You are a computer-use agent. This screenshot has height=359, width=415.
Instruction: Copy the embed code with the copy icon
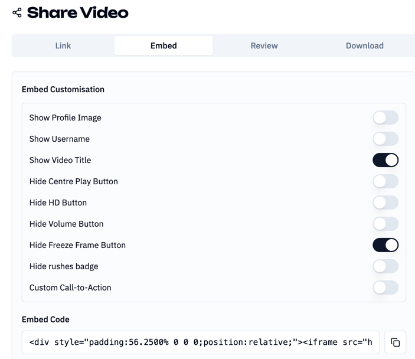[395, 342]
